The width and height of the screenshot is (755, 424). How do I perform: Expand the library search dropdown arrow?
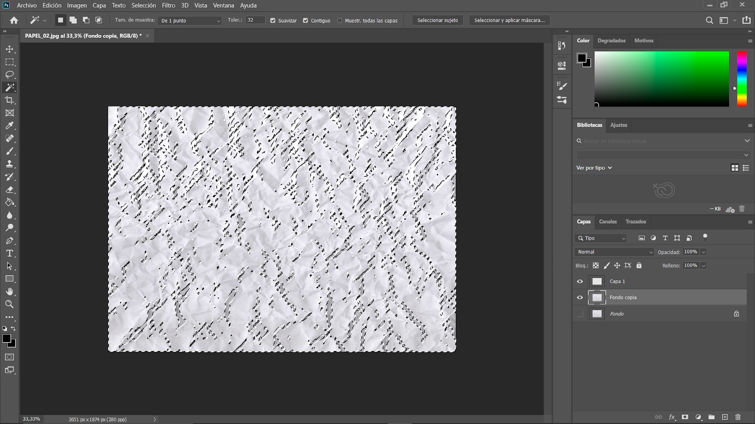tap(747, 141)
